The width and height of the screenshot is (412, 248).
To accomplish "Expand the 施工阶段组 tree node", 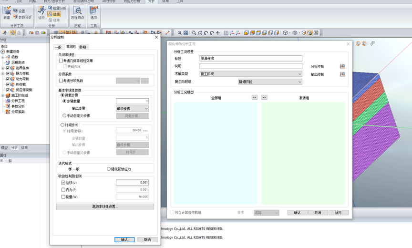I will (x=3, y=95).
